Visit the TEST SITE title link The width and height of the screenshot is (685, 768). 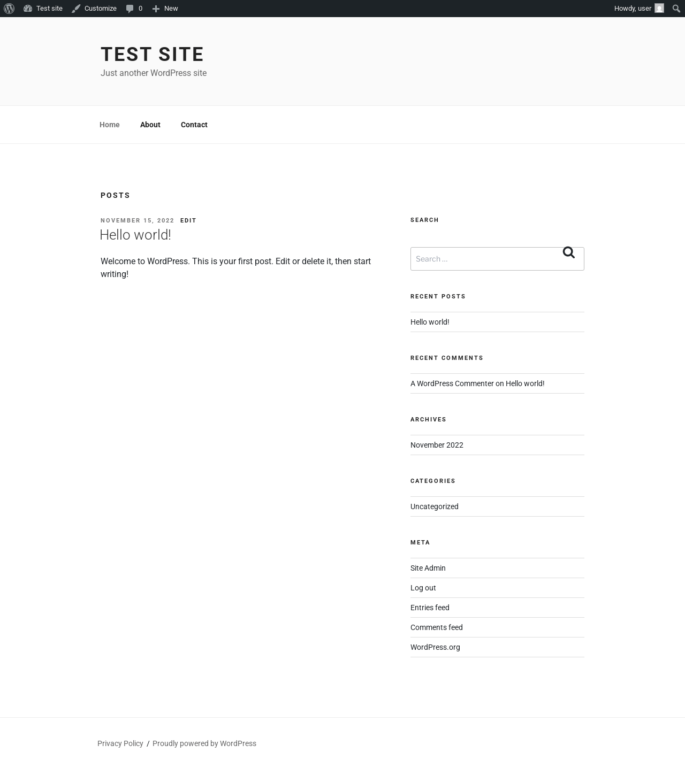pyautogui.click(x=152, y=55)
